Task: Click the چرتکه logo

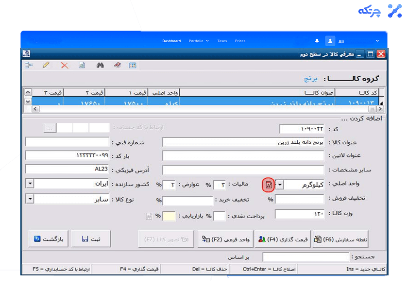Action: pos(380,11)
